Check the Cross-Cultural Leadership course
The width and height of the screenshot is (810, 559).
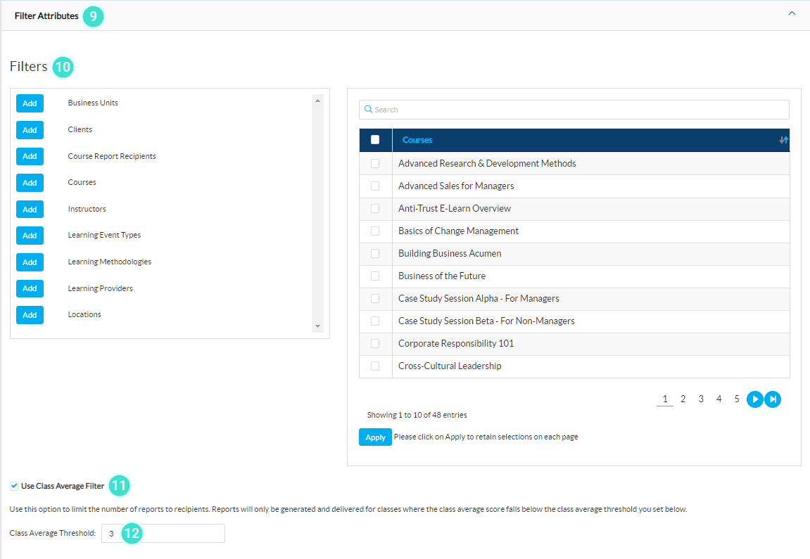pyautogui.click(x=375, y=366)
